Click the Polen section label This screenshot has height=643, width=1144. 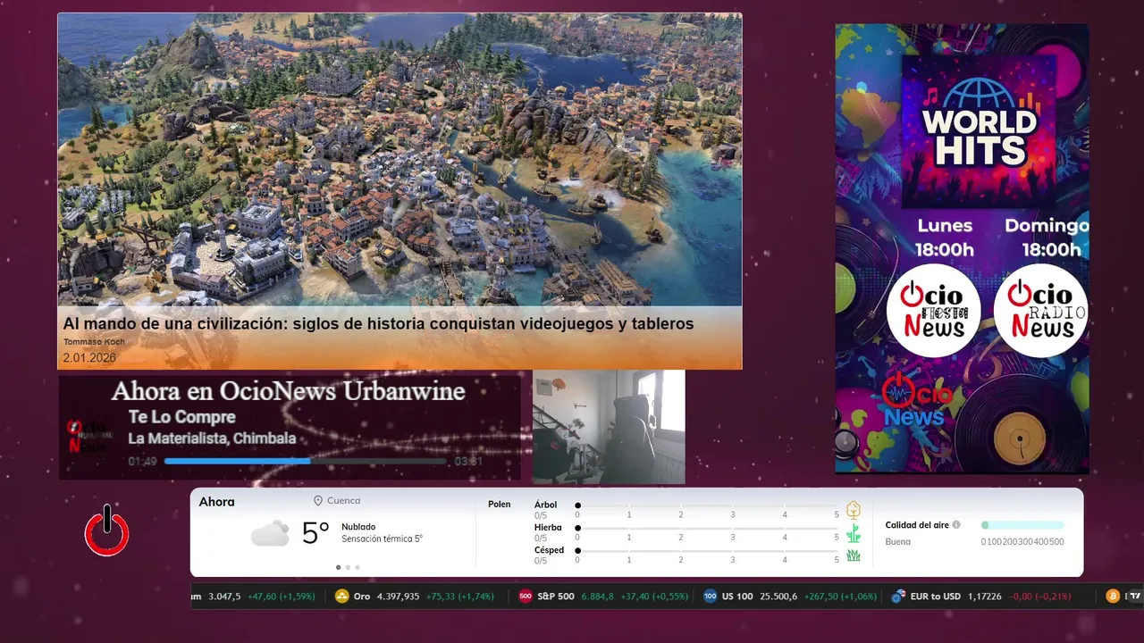click(x=500, y=505)
